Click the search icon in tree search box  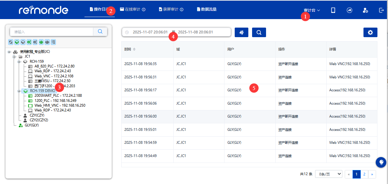pyautogui.click(x=100, y=31)
